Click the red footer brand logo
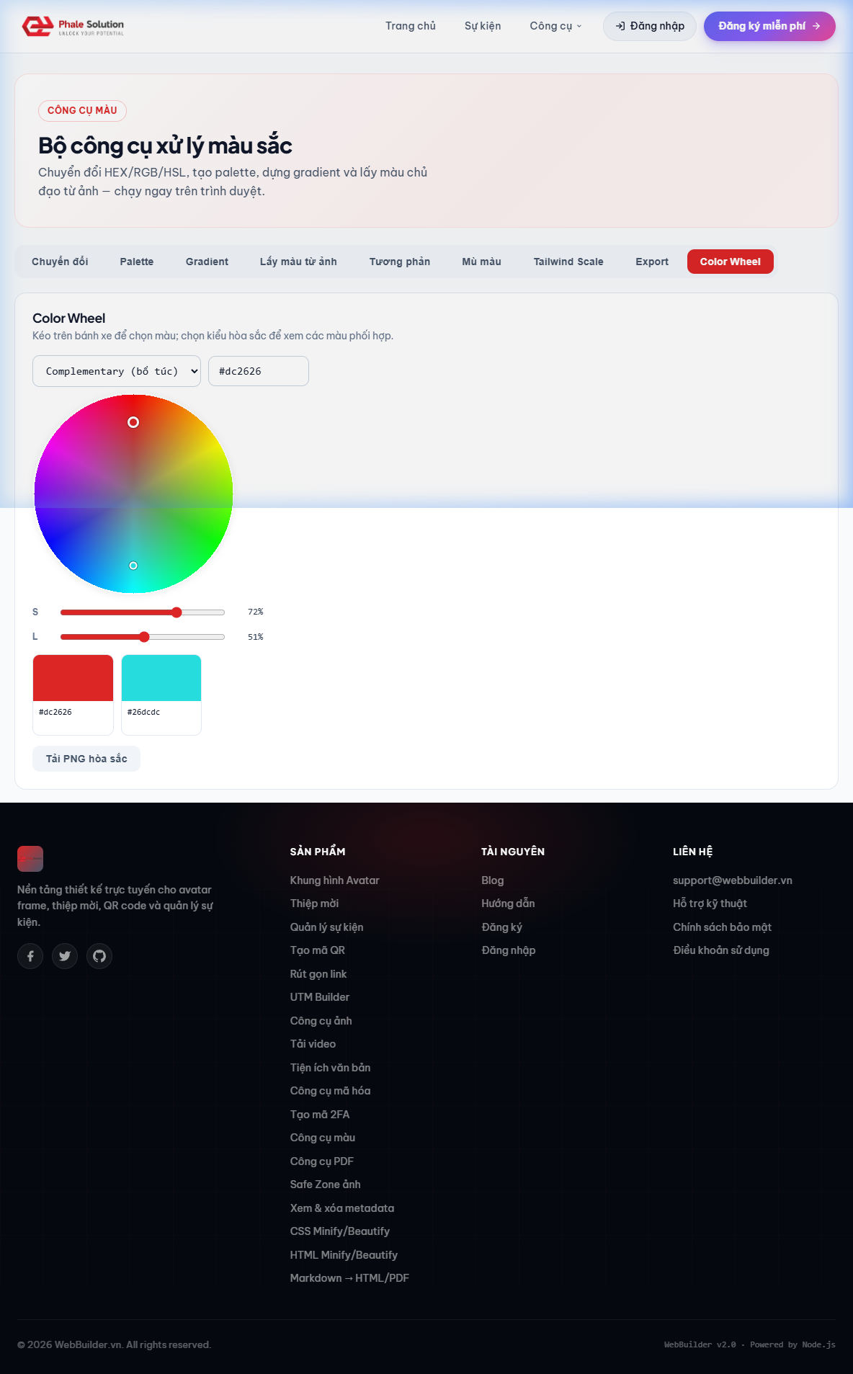The height and width of the screenshot is (1374, 853). click(30, 859)
